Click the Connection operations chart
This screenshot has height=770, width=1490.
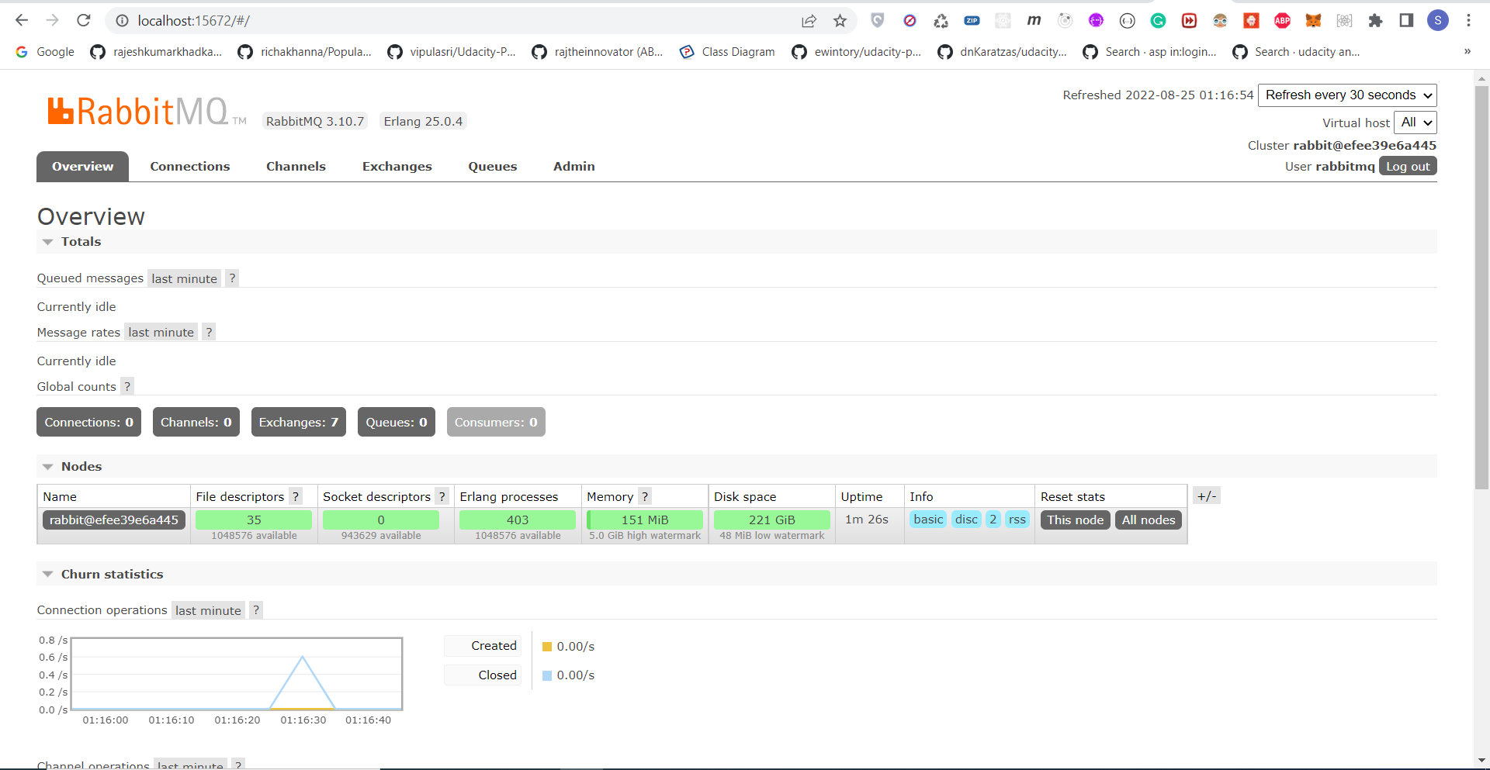point(237,674)
